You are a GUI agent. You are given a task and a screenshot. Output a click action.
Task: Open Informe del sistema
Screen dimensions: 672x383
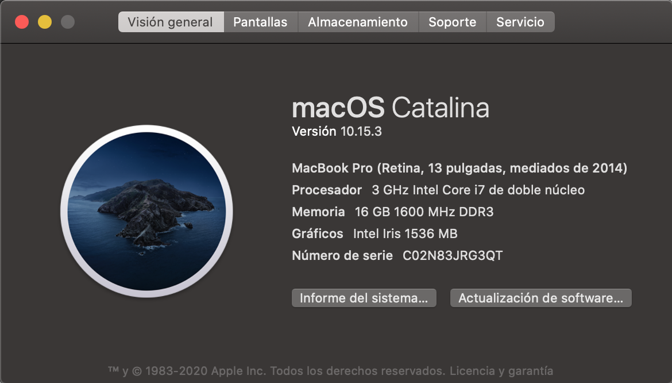[x=364, y=298]
